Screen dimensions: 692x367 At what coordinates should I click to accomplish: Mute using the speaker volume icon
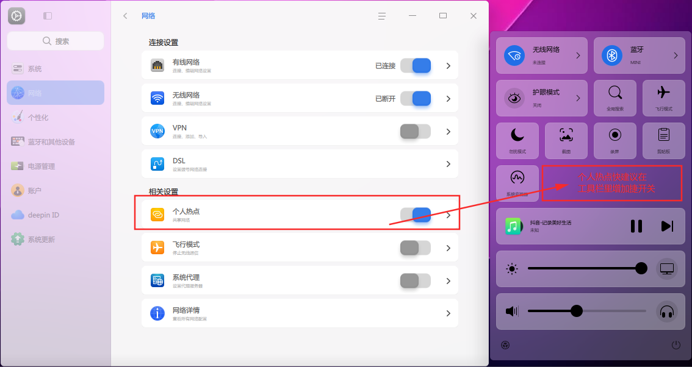click(512, 311)
